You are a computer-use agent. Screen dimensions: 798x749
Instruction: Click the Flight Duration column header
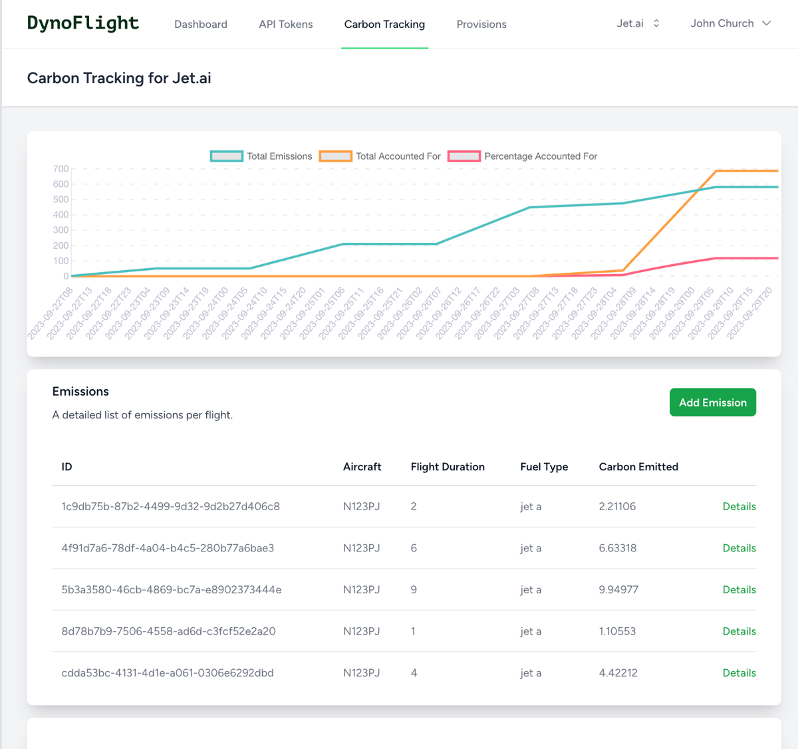[x=448, y=466]
